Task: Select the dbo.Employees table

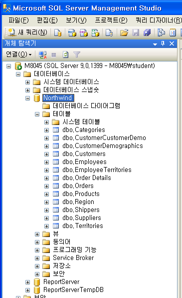Action: pos(84,161)
